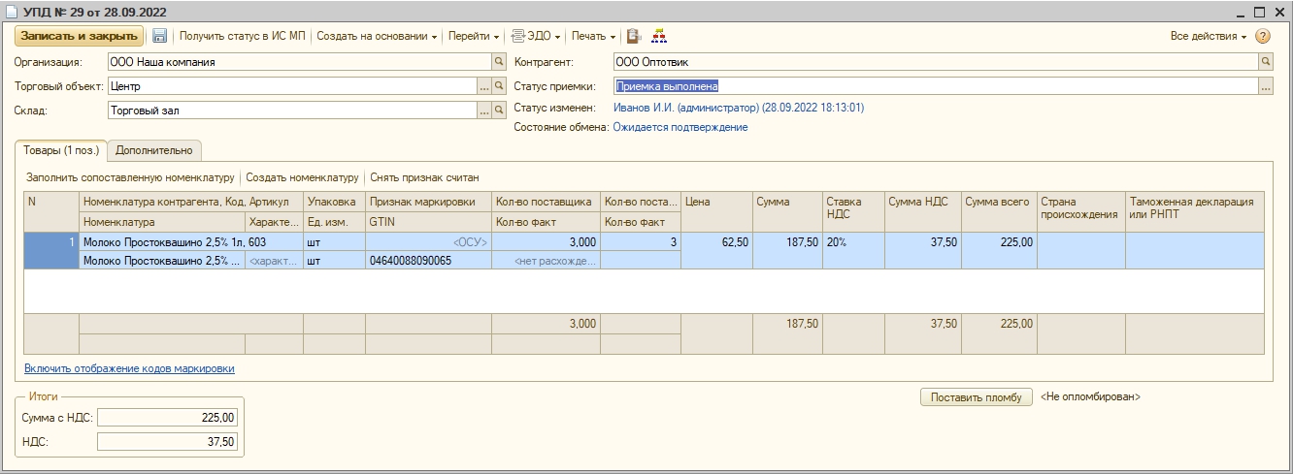Open the ЭДО dropdown menu
The height and width of the screenshot is (474, 1293).
tap(537, 36)
